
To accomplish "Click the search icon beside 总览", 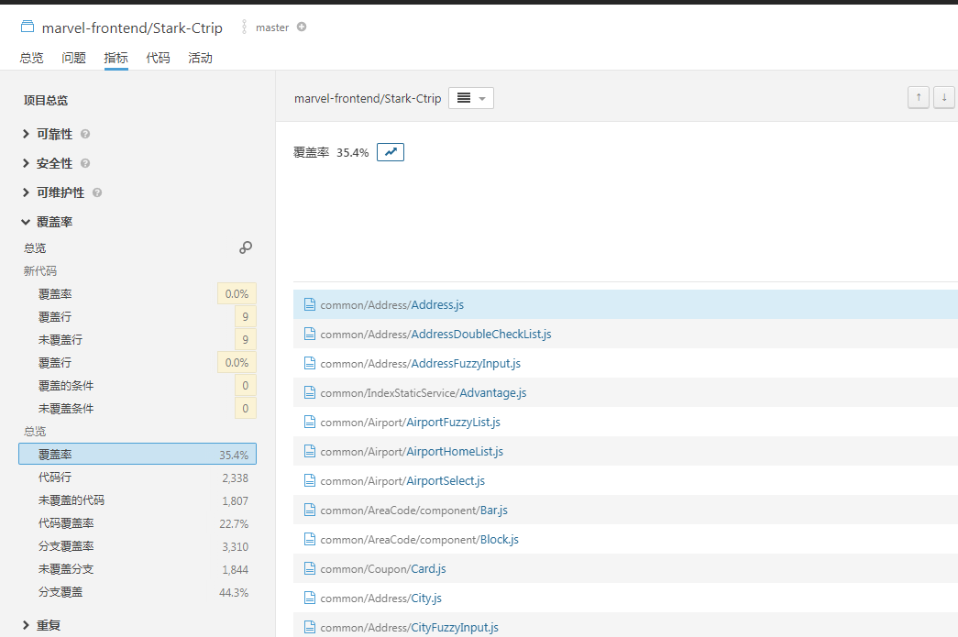I will click(x=246, y=247).
